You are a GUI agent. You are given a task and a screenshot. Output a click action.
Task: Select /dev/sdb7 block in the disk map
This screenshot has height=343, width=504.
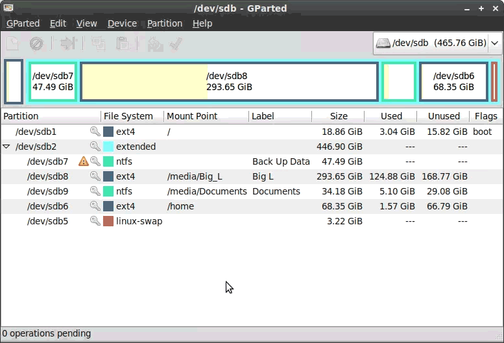(53, 81)
